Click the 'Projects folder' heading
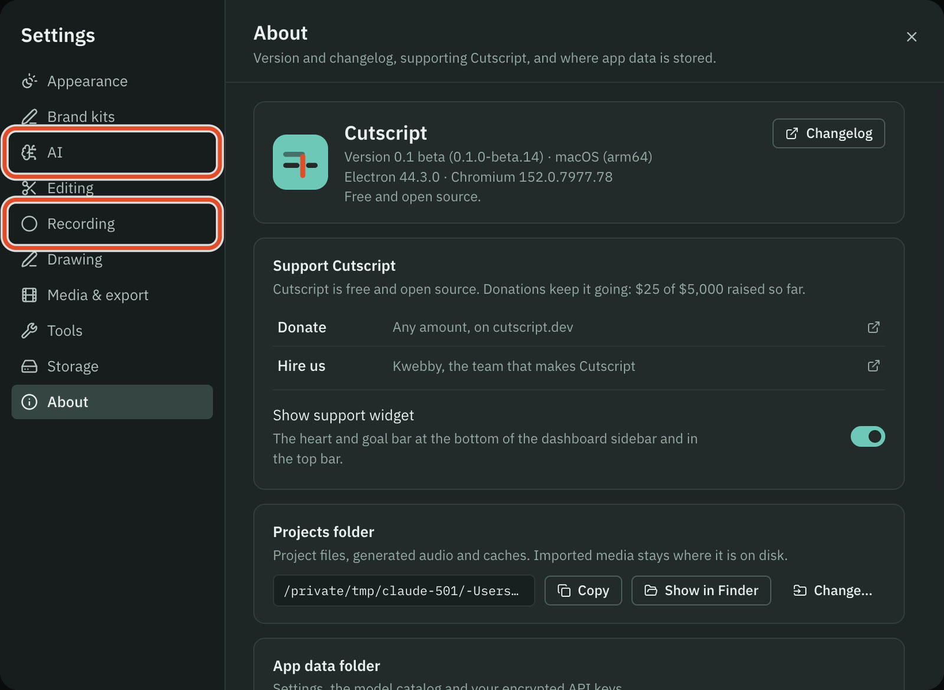The height and width of the screenshot is (690, 944). click(x=323, y=532)
